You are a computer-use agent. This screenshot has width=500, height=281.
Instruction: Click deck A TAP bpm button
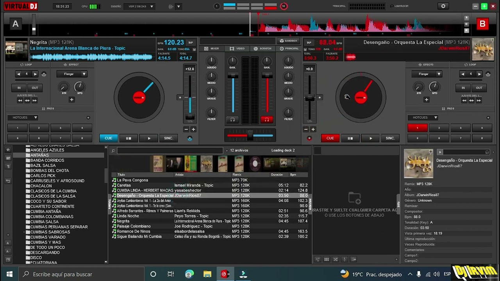pos(191,43)
